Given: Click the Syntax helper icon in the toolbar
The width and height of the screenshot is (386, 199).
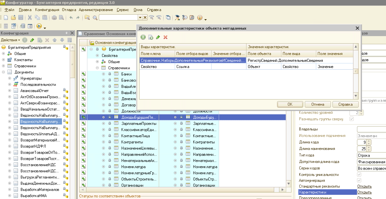Looking at the screenshot, I should 192,18.
